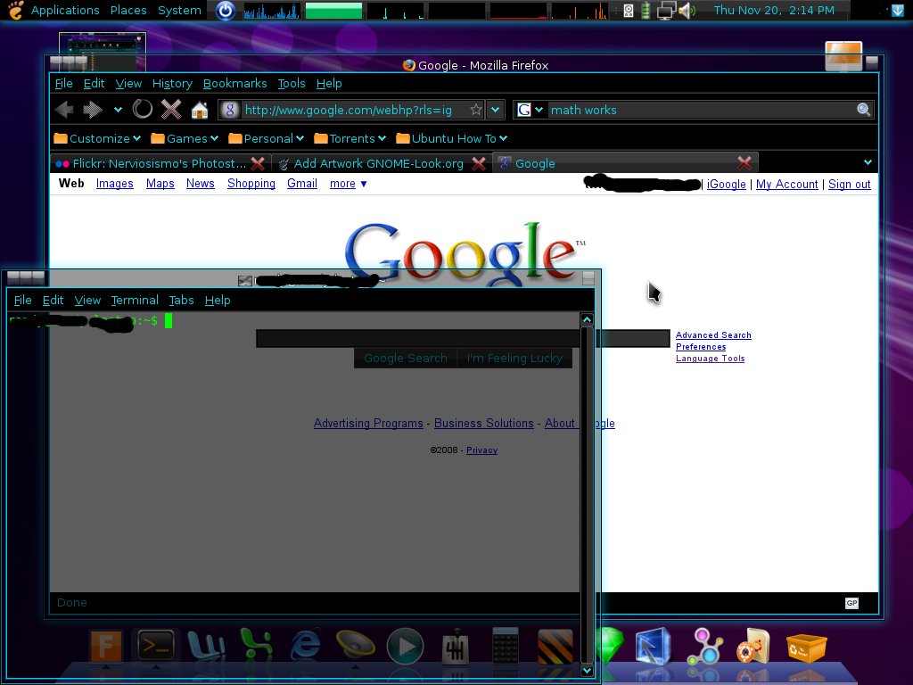Image resolution: width=913 pixels, height=685 pixels.
Task: Open Firefox History menu
Action: (172, 83)
